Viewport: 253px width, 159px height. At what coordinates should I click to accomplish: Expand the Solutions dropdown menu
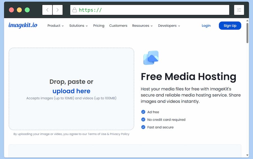click(78, 26)
